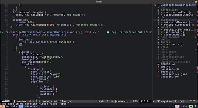Open the .gitignore file
The height and width of the screenshot is (108, 198).
pos(168,54)
